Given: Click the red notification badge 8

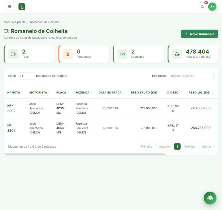Looking at the screenshot, I should tap(206, 2).
